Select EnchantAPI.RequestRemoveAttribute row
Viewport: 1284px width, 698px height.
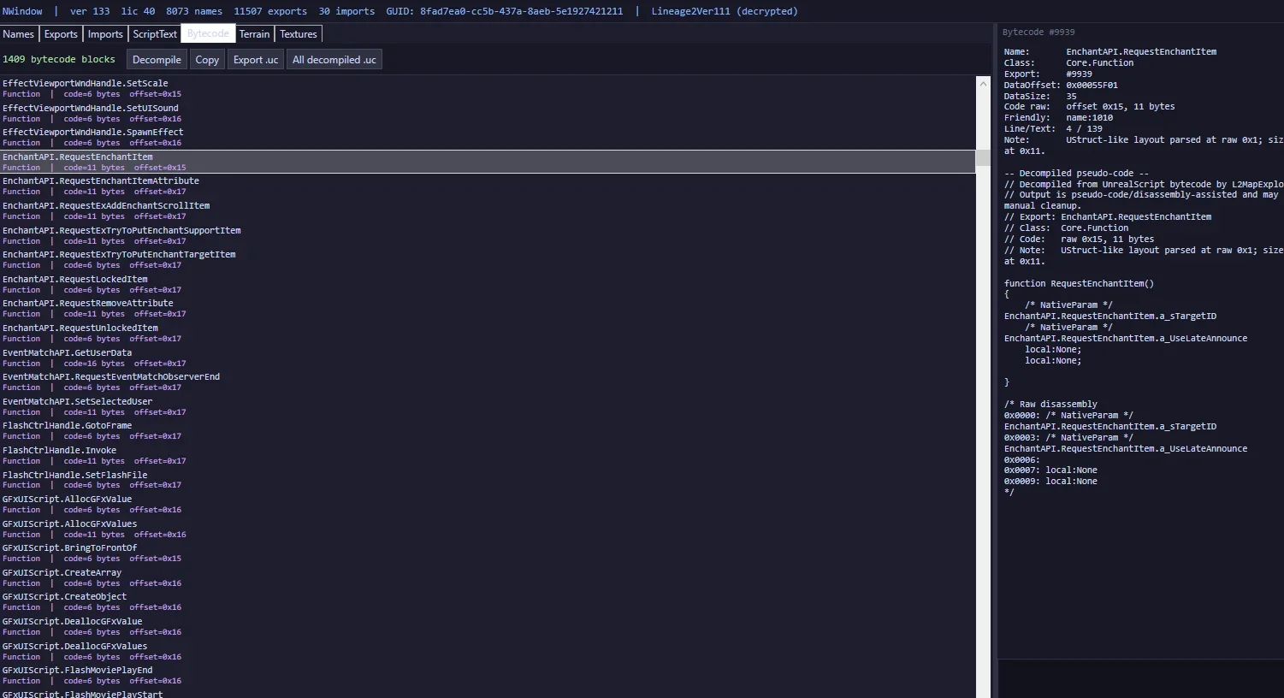pyautogui.click(x=488, y=309)
